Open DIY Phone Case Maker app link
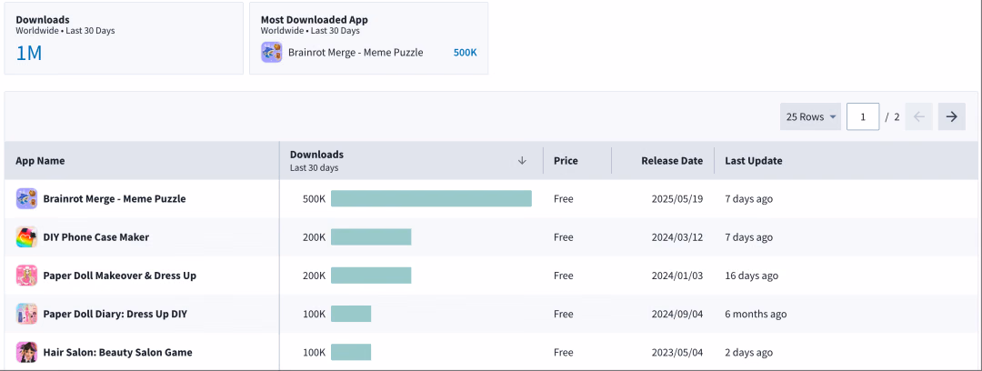 coord(95,237)
